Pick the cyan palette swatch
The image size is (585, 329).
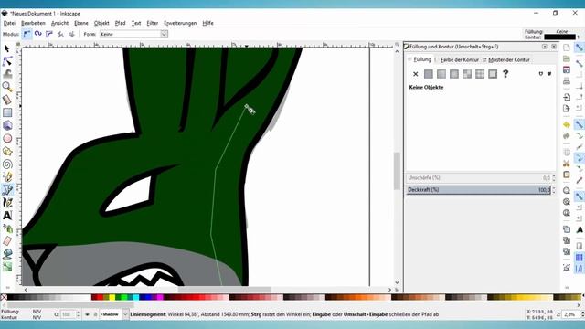tap(136, 297)
